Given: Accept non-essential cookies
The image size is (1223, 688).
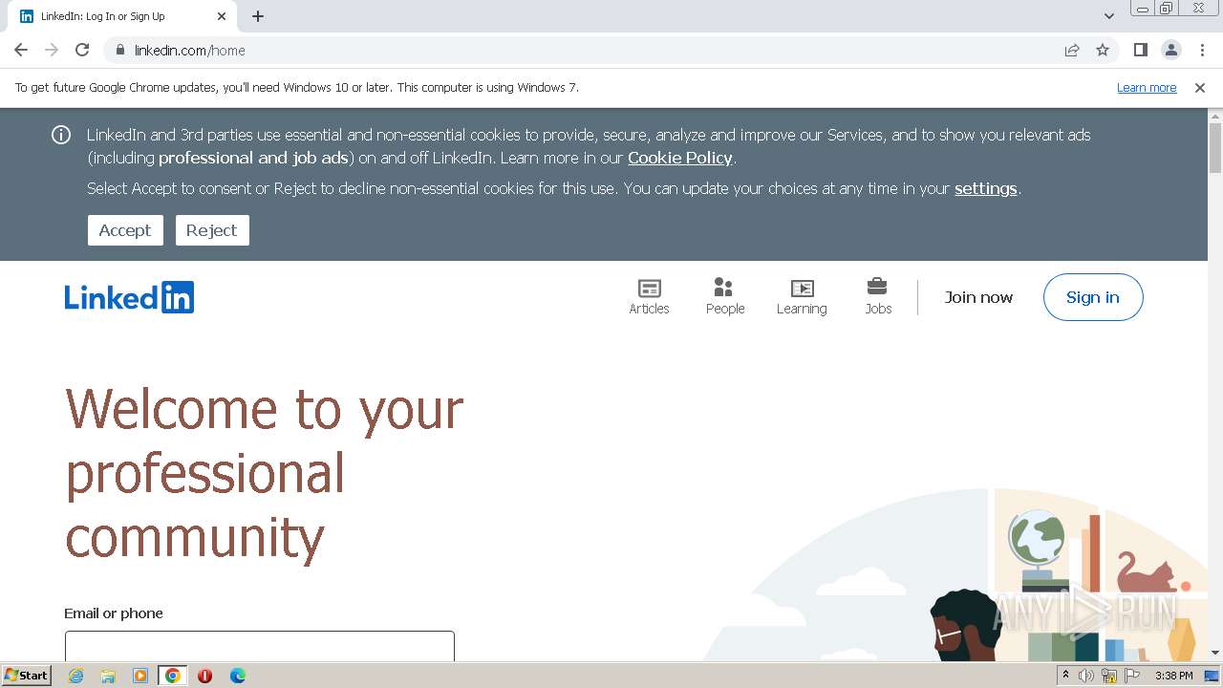Looking at the screenshot, I should [125, 230].
